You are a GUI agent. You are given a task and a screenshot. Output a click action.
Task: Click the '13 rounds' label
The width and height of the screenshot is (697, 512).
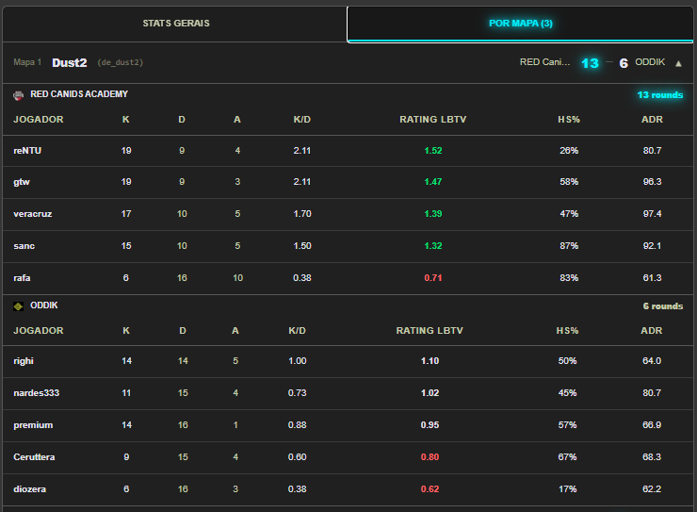point(659,95)
